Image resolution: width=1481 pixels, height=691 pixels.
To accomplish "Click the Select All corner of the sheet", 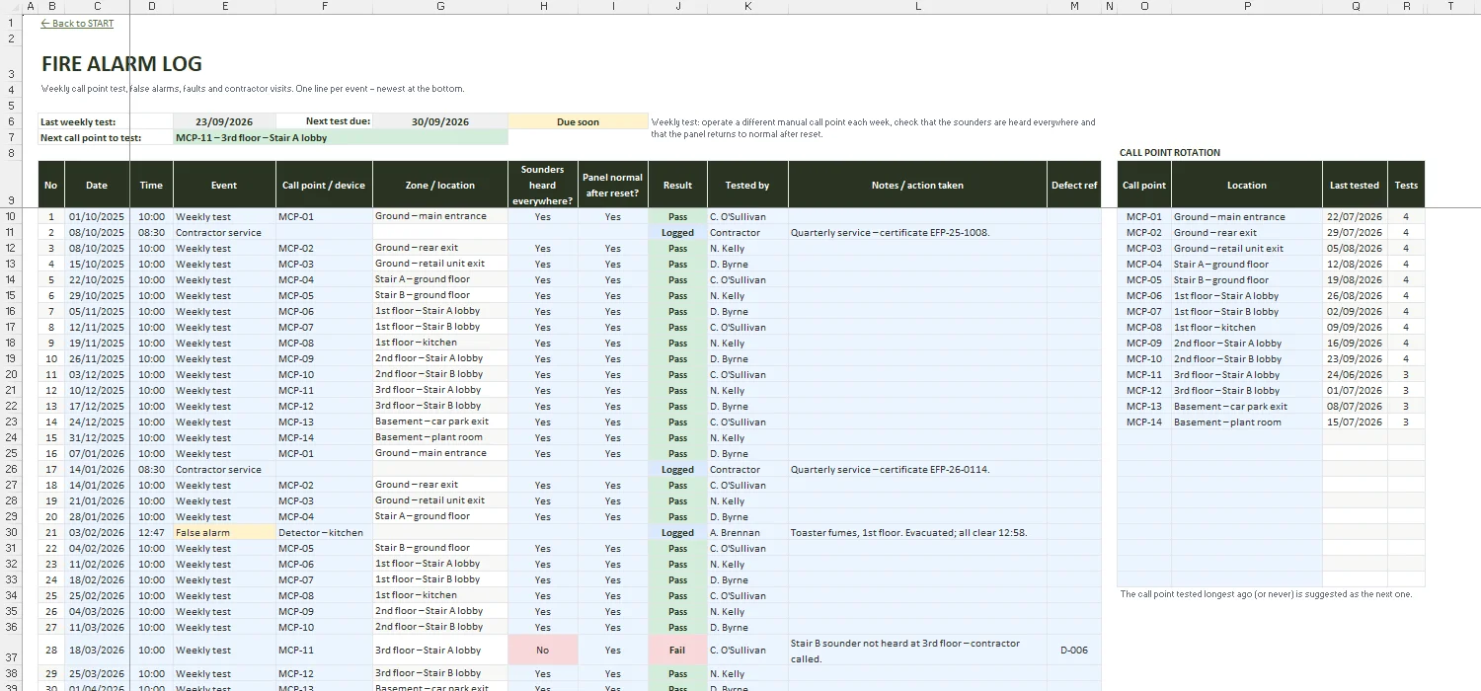I will tap(11, 6).
